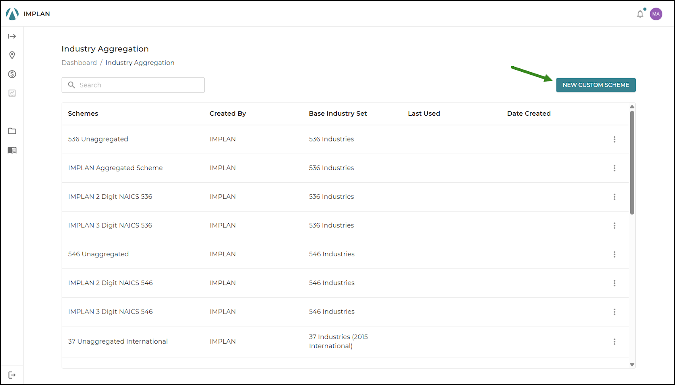The image size is (675, 385).
Task: Sort by Created By column header
Action: click(x=228, y=114)
